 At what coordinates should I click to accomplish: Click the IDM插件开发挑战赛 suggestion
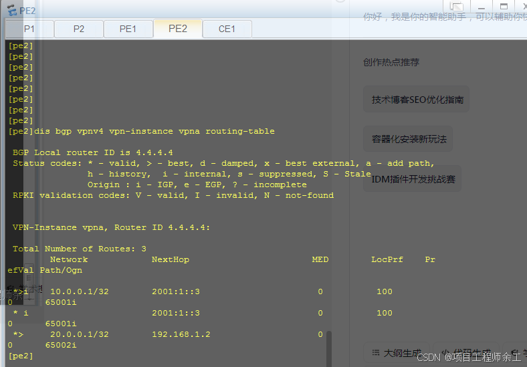[412, 179]
